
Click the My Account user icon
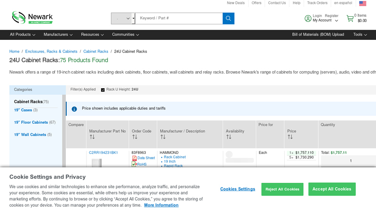[x=308, y=18]
